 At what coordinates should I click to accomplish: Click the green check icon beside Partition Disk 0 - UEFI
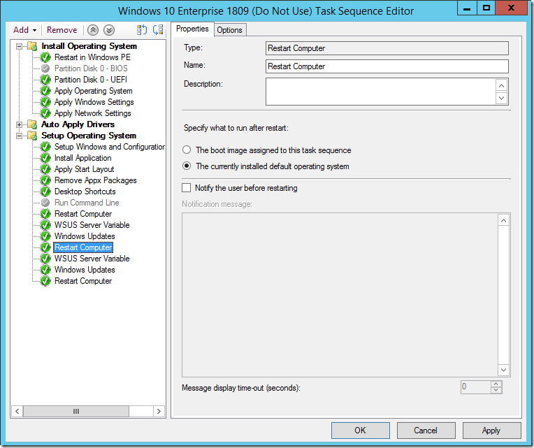click(45, 80)
